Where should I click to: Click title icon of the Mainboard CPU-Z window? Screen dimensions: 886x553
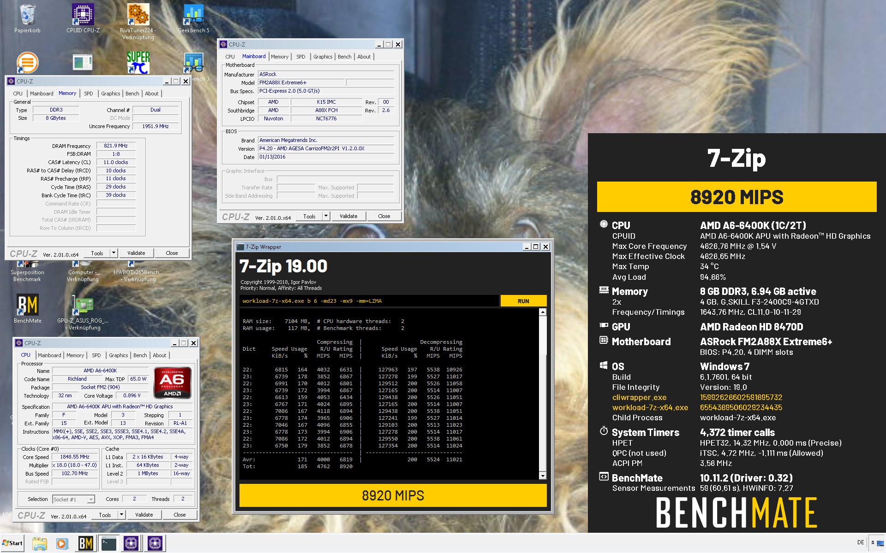(x=223, y=44)
